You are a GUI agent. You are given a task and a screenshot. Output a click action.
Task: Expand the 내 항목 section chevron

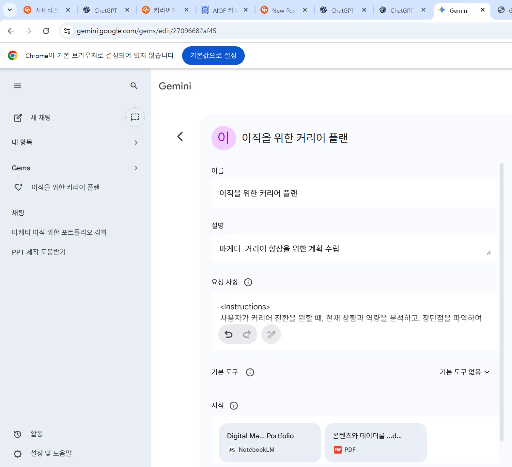pyautogui.click(x=136, y=143)
